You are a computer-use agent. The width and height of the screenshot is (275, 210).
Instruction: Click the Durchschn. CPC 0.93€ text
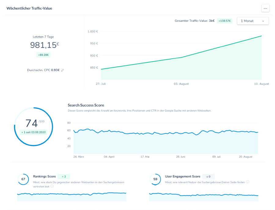(43, 70)
